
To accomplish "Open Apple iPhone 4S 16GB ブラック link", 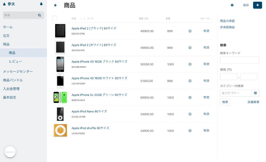I will point(99,61).
